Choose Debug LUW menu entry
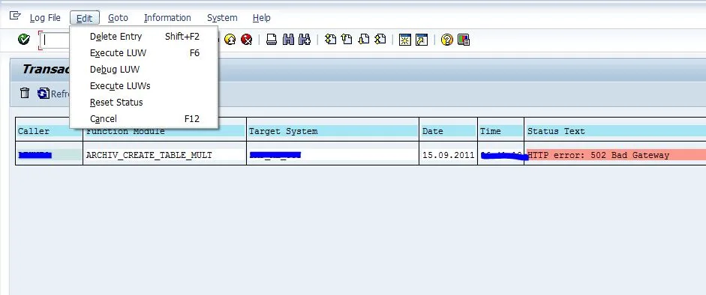 (144, 70)
